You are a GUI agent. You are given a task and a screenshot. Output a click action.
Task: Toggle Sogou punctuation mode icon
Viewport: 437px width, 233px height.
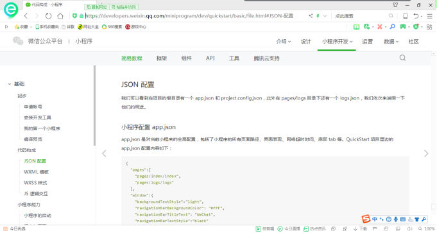tap(382, 220)
